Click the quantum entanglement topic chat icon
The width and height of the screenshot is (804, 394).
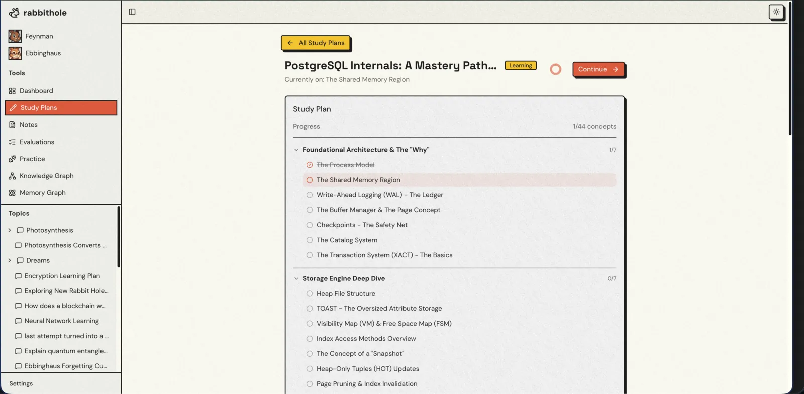[x=18, y=351]
